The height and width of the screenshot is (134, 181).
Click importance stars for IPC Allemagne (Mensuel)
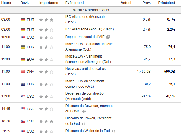click(46, 20)
